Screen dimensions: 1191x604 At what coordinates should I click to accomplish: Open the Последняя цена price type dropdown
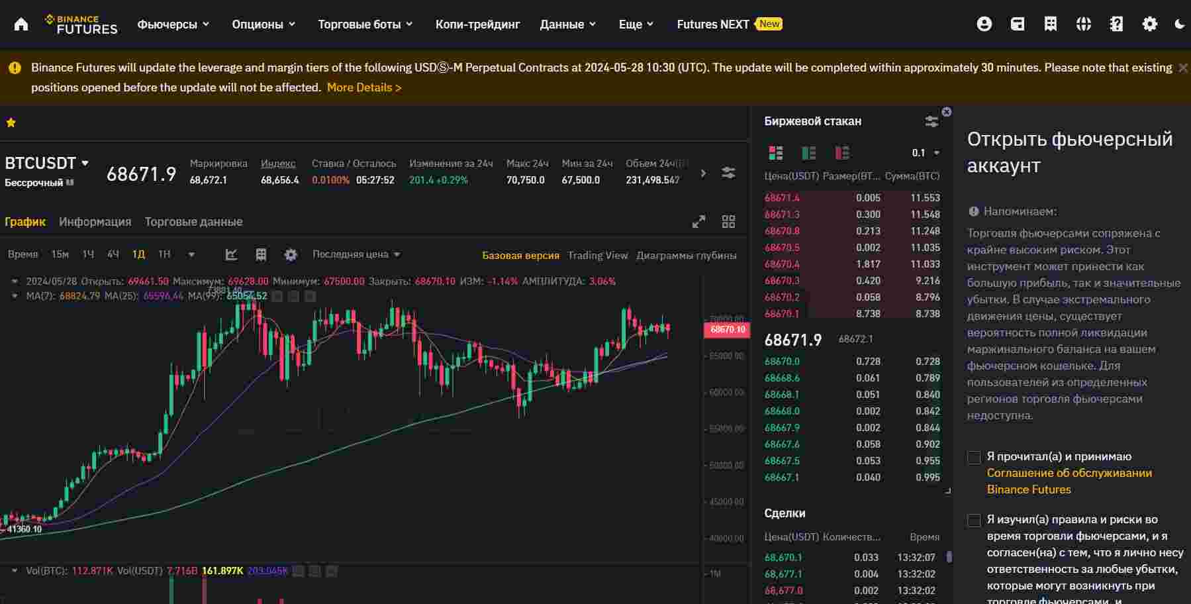click(356, 254)
